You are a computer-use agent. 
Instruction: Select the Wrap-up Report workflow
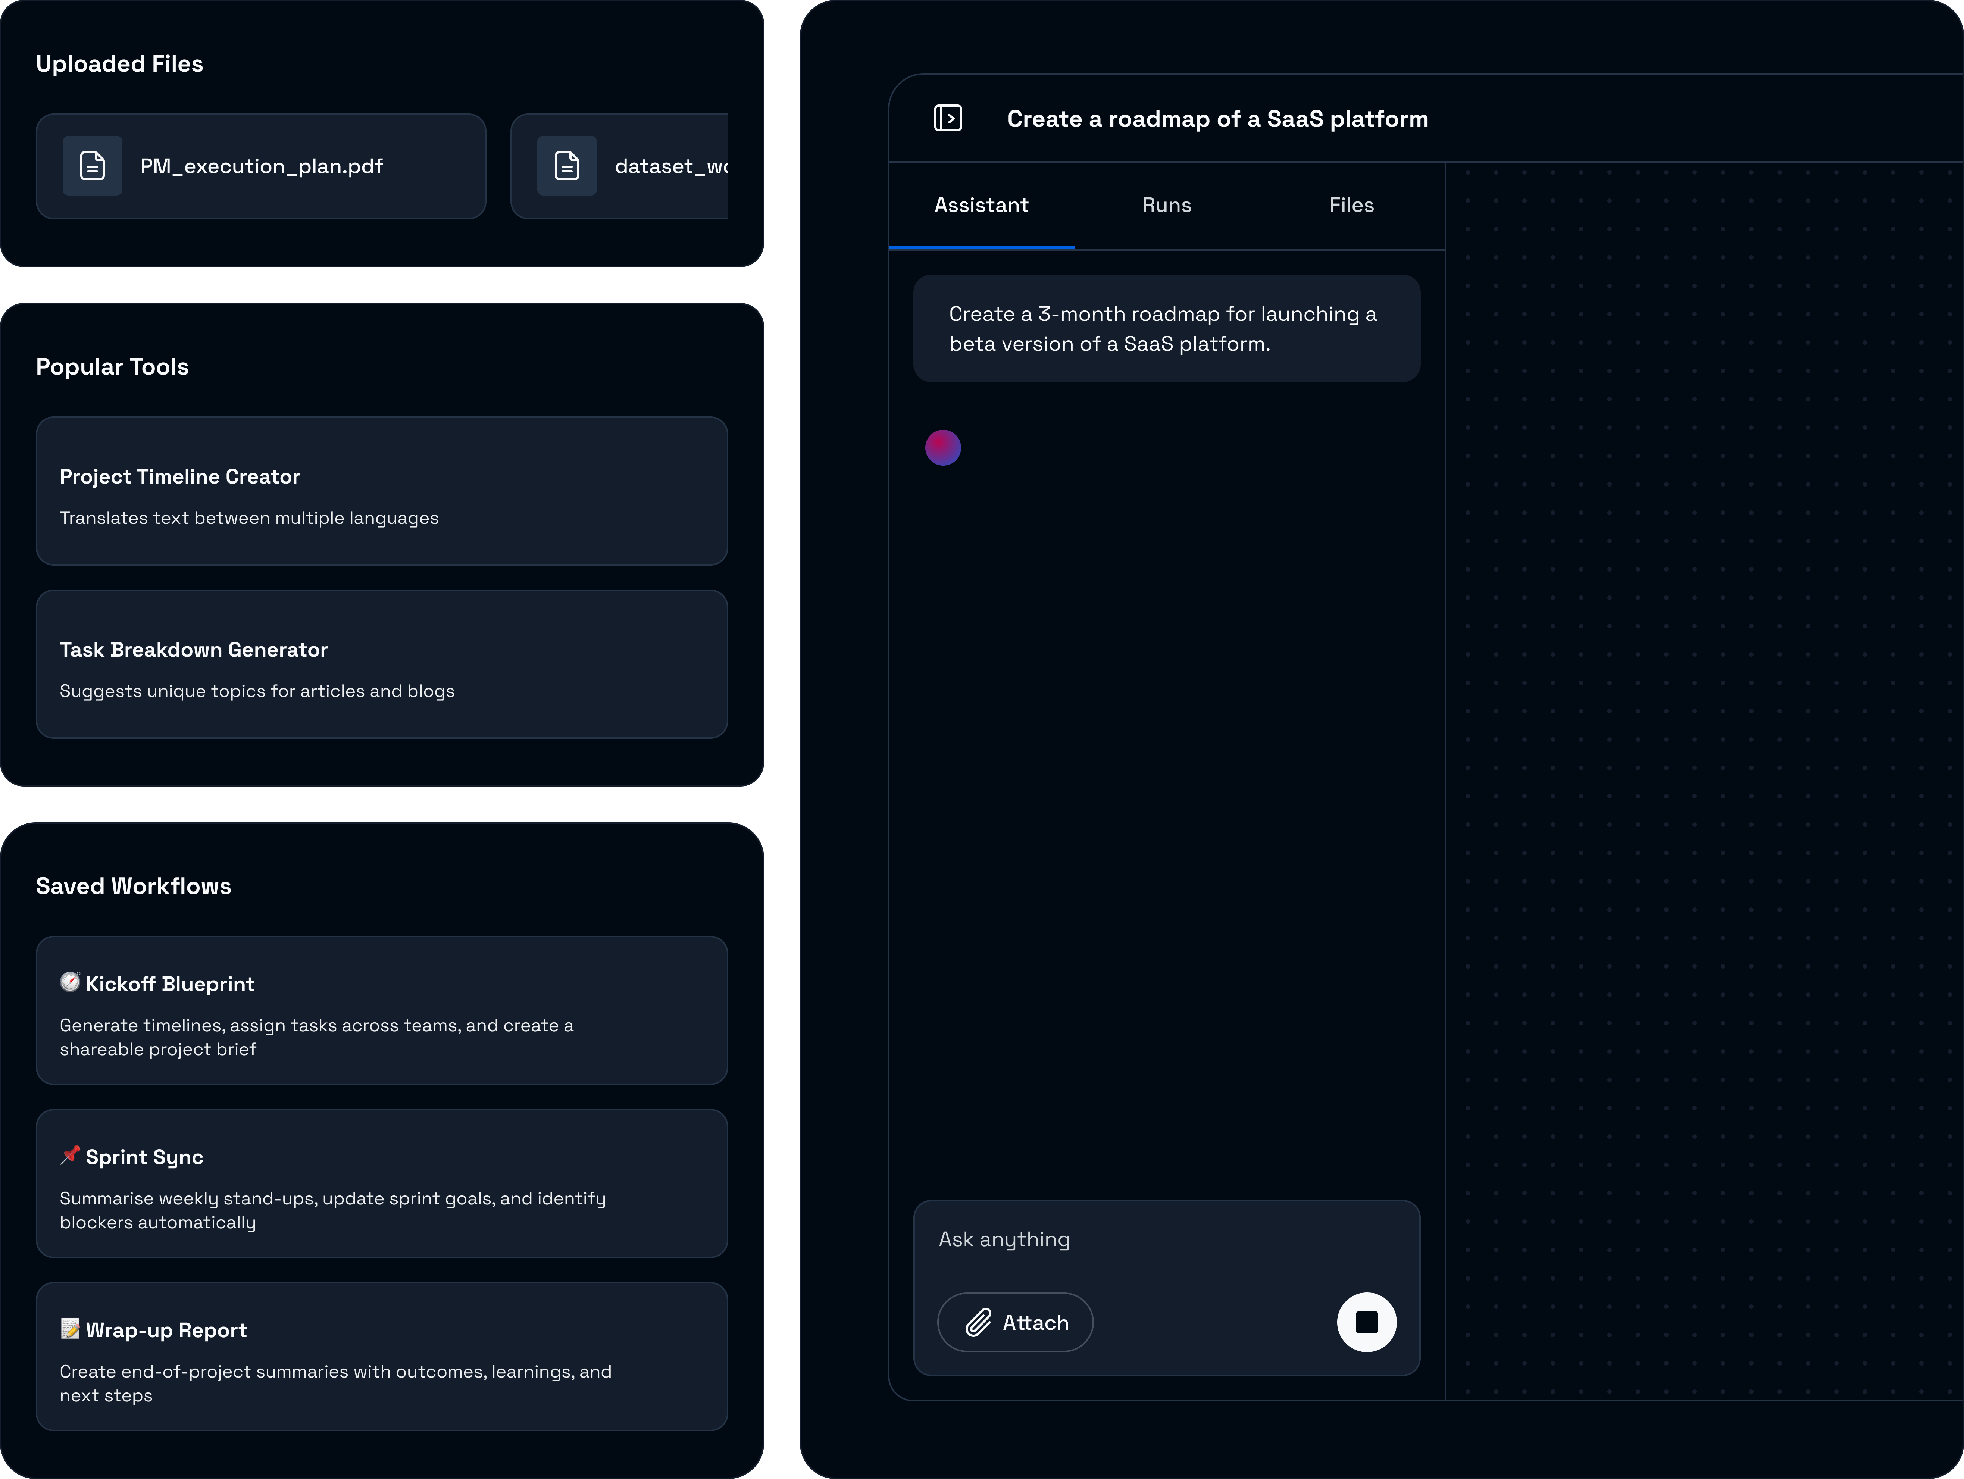[382, 1357]
